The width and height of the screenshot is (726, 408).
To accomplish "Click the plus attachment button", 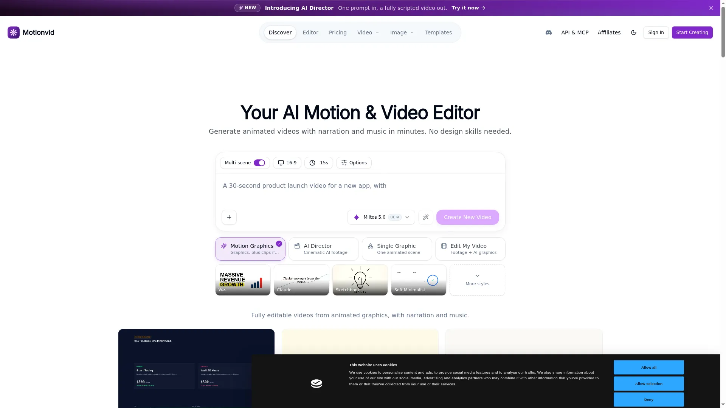I will [229, 217].
